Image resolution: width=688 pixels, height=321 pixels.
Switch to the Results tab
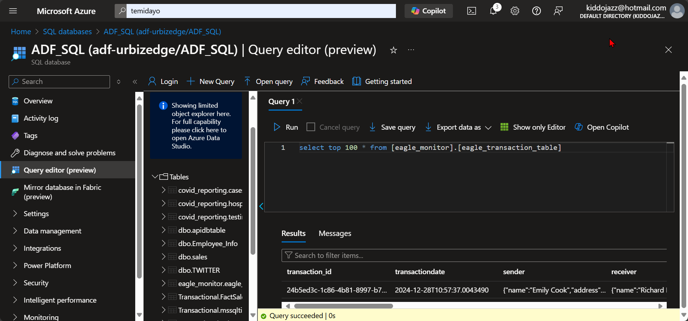point(294,233)
